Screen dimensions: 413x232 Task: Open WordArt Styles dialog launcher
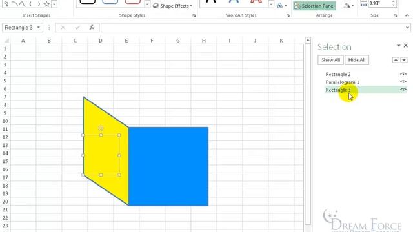click(x=288, y=15)
